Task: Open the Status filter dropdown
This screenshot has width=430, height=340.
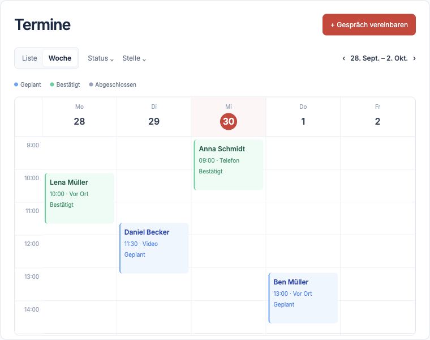Action: (100, 58)
